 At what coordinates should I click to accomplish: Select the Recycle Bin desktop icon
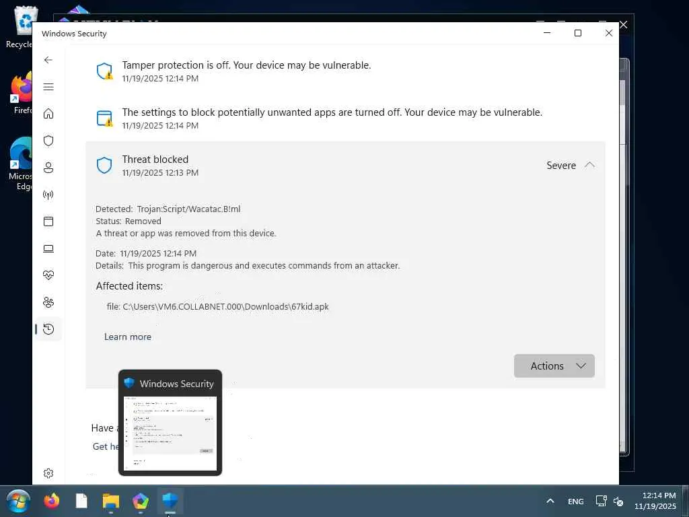[x=19, y=27]
